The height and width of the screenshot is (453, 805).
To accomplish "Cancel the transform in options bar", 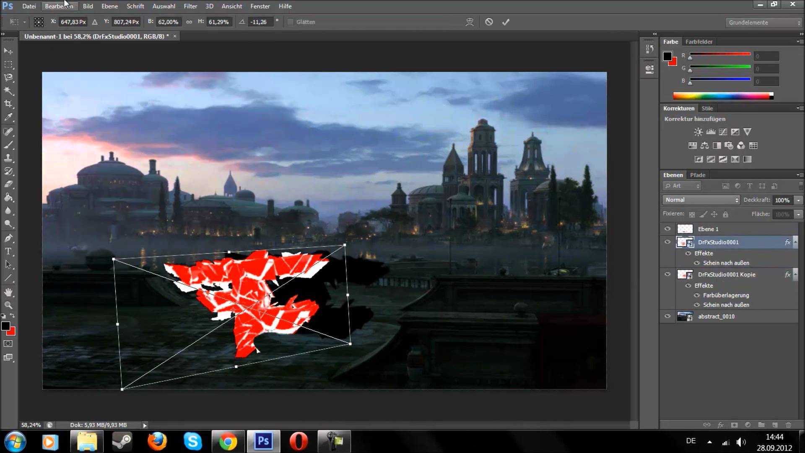I will point(489,22).
